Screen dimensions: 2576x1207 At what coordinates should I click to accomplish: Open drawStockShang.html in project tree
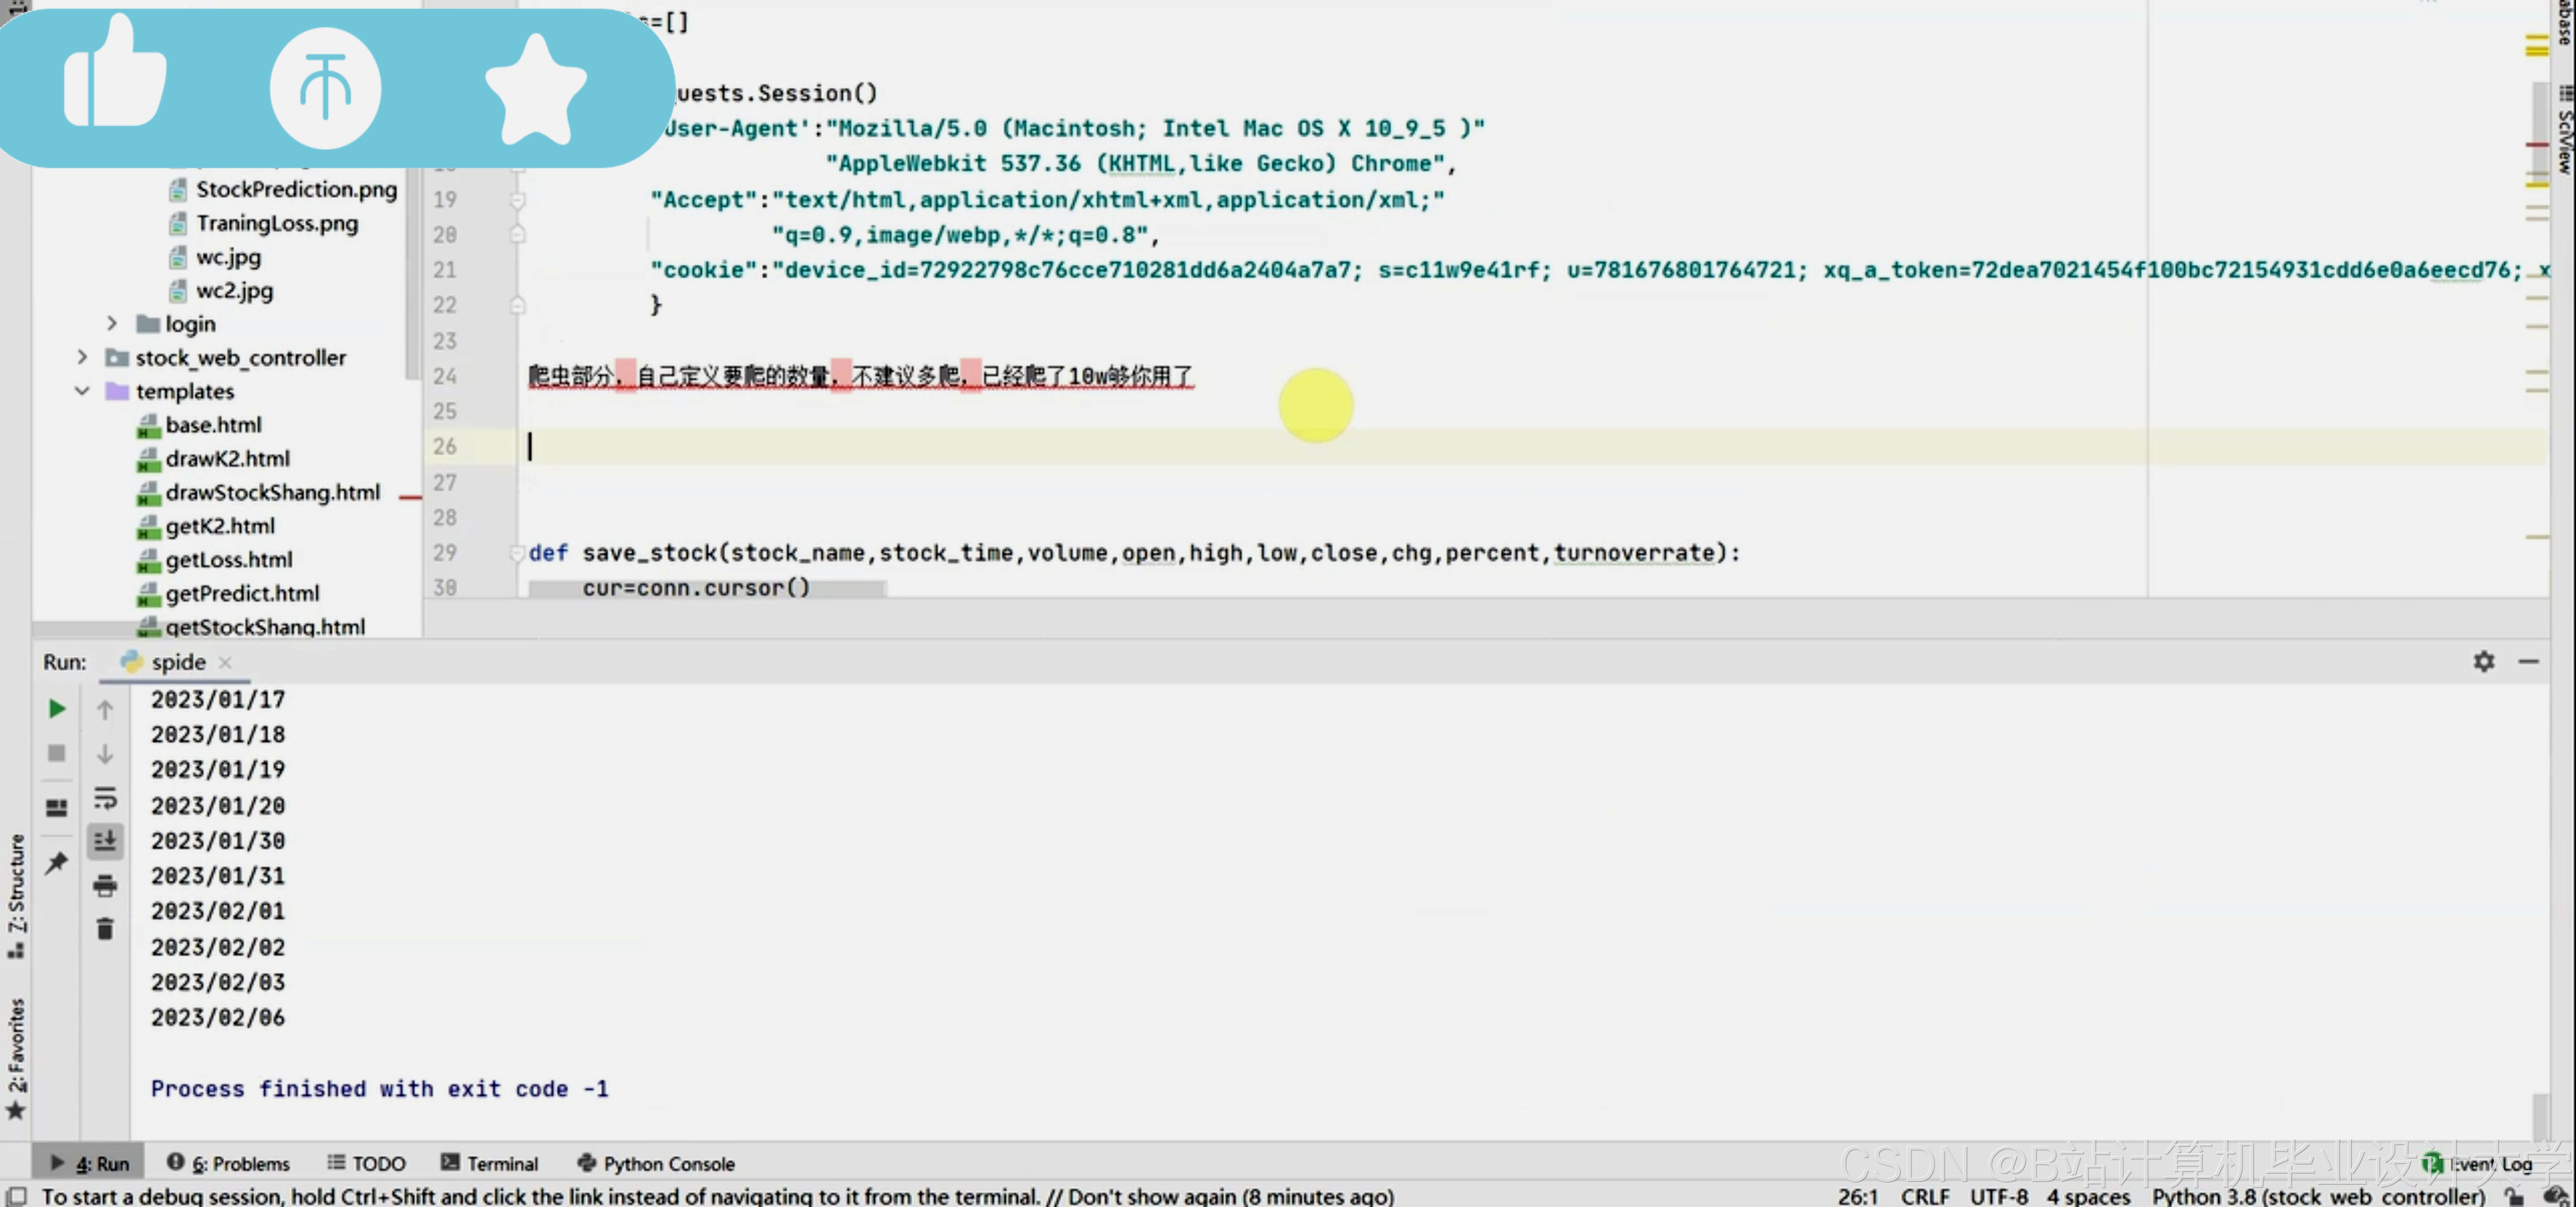coord(272,492)
